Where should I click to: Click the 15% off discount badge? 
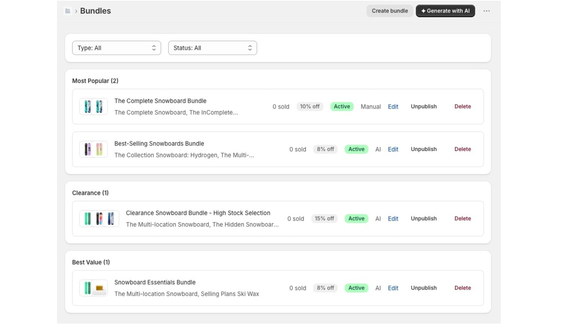[x=324, y=218]
